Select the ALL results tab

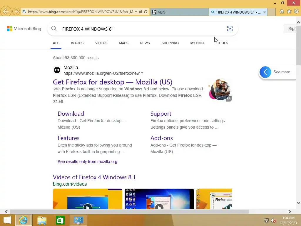tap(56, 43)
